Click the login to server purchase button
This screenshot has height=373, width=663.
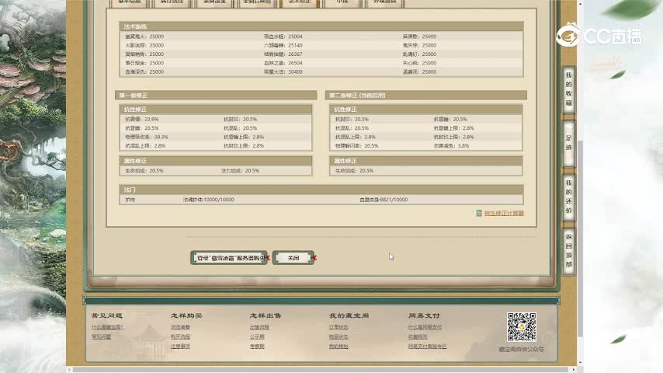click(x=229, y=258)
